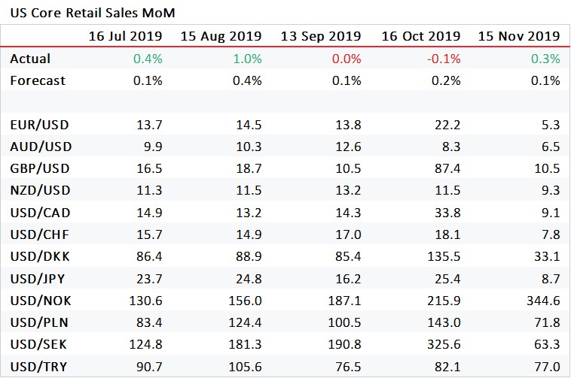Click the Actual row label
Viewport: 571px width, 378px height.
click(30, 59)
